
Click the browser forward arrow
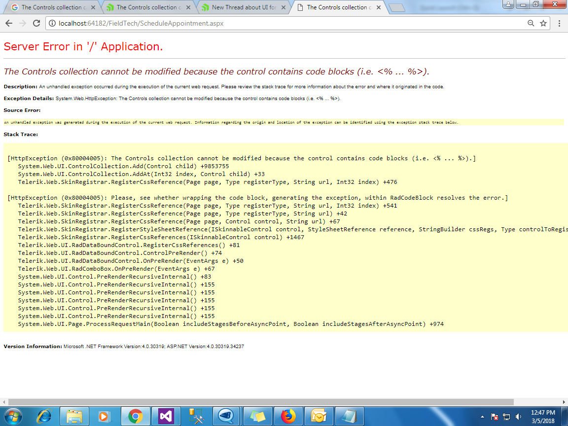pos(23,23)
